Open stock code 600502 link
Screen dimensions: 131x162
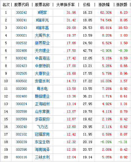(x=21, y=81)
